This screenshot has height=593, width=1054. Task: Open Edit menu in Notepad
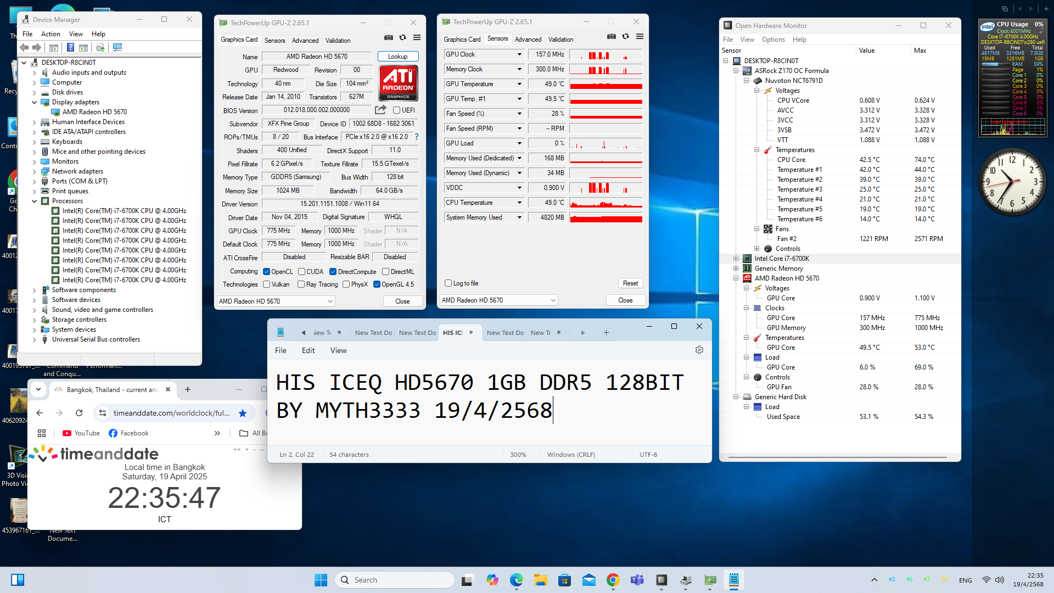pyautogui.click(x=308, y=350)
